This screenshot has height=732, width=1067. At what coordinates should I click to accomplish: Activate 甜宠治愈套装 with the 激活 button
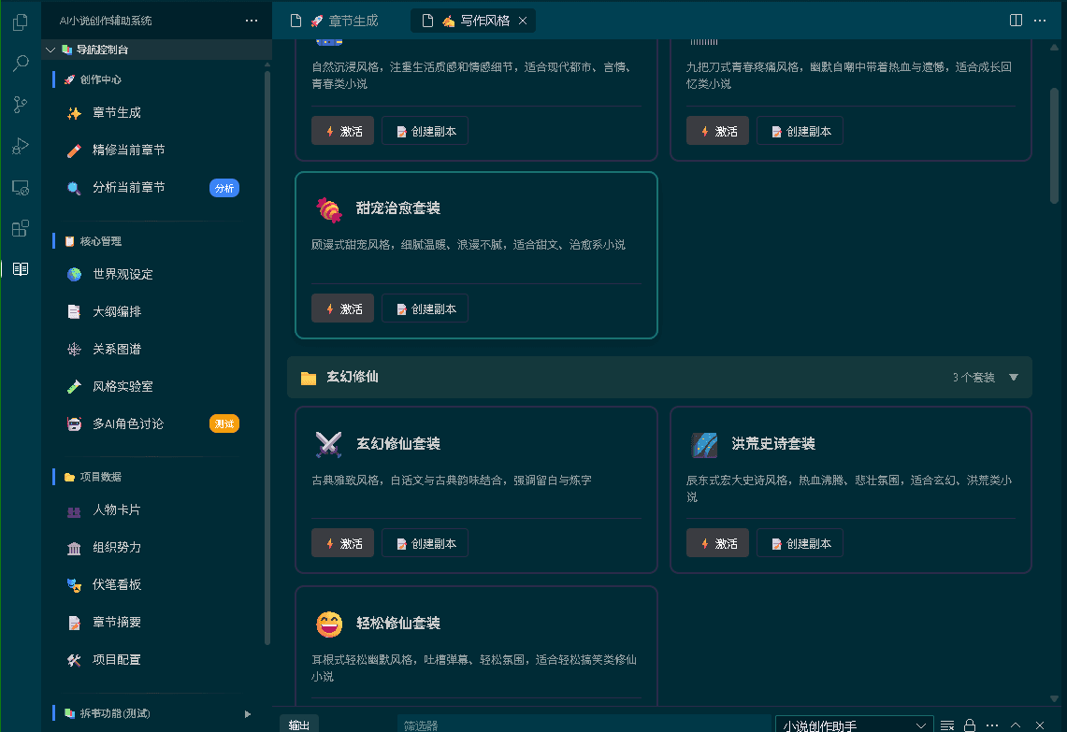[342, 308]
